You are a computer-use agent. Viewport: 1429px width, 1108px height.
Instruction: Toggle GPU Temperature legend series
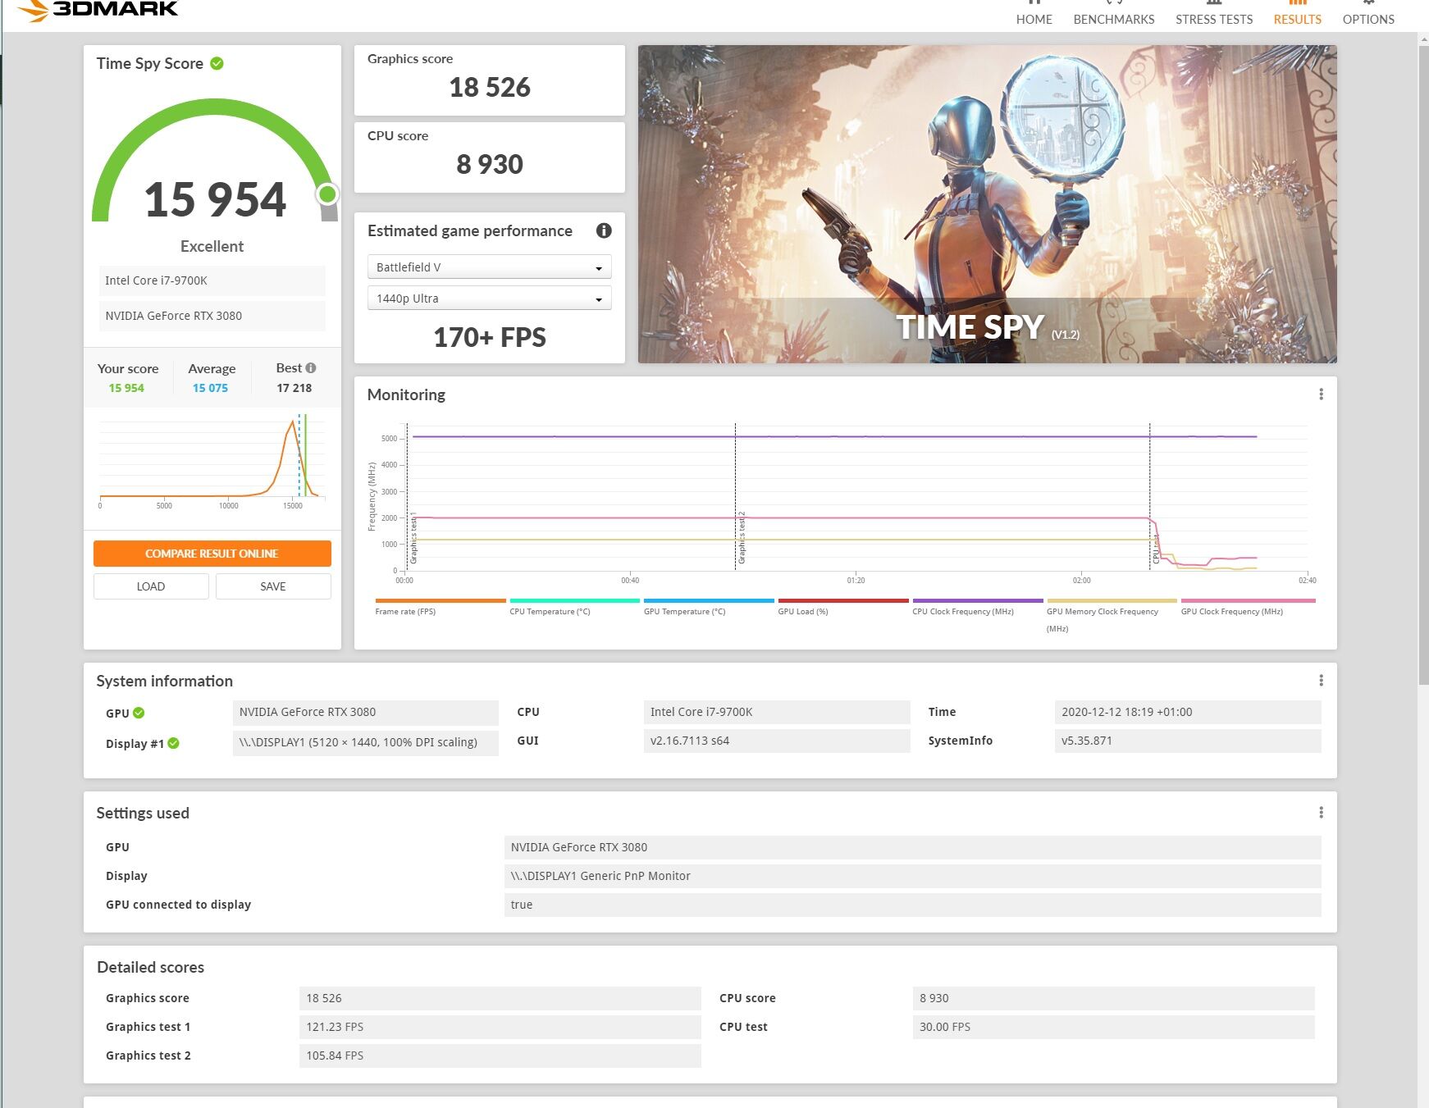point(709,607)
